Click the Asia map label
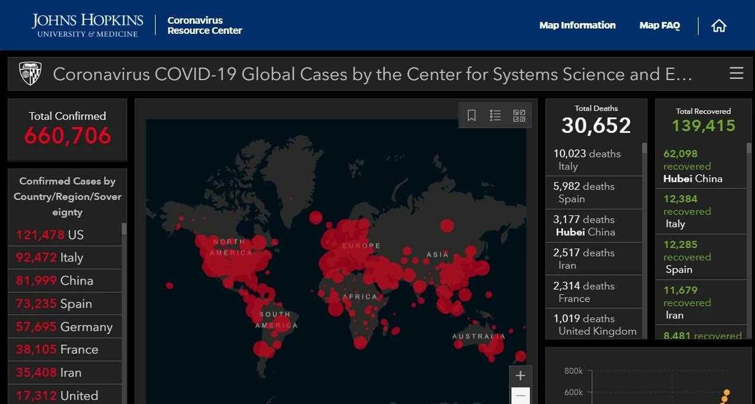 [437, 254]
